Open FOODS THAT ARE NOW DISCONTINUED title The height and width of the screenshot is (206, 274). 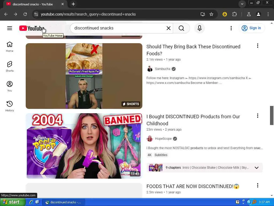(x=193, y=186)
